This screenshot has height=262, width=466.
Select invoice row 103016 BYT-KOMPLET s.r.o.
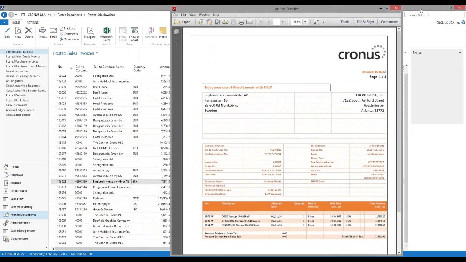111,148
